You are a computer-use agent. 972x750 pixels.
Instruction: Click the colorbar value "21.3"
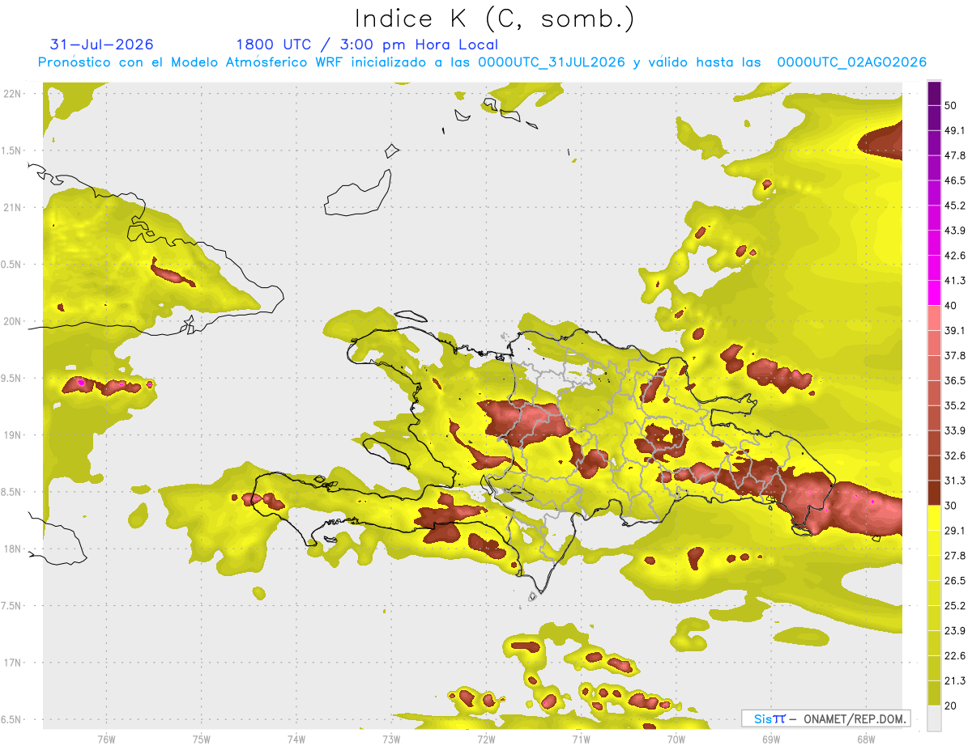coord(954,681)
